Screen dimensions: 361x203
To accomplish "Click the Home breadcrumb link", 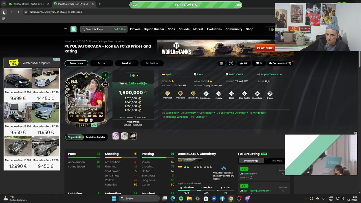I will coord(68,41).
